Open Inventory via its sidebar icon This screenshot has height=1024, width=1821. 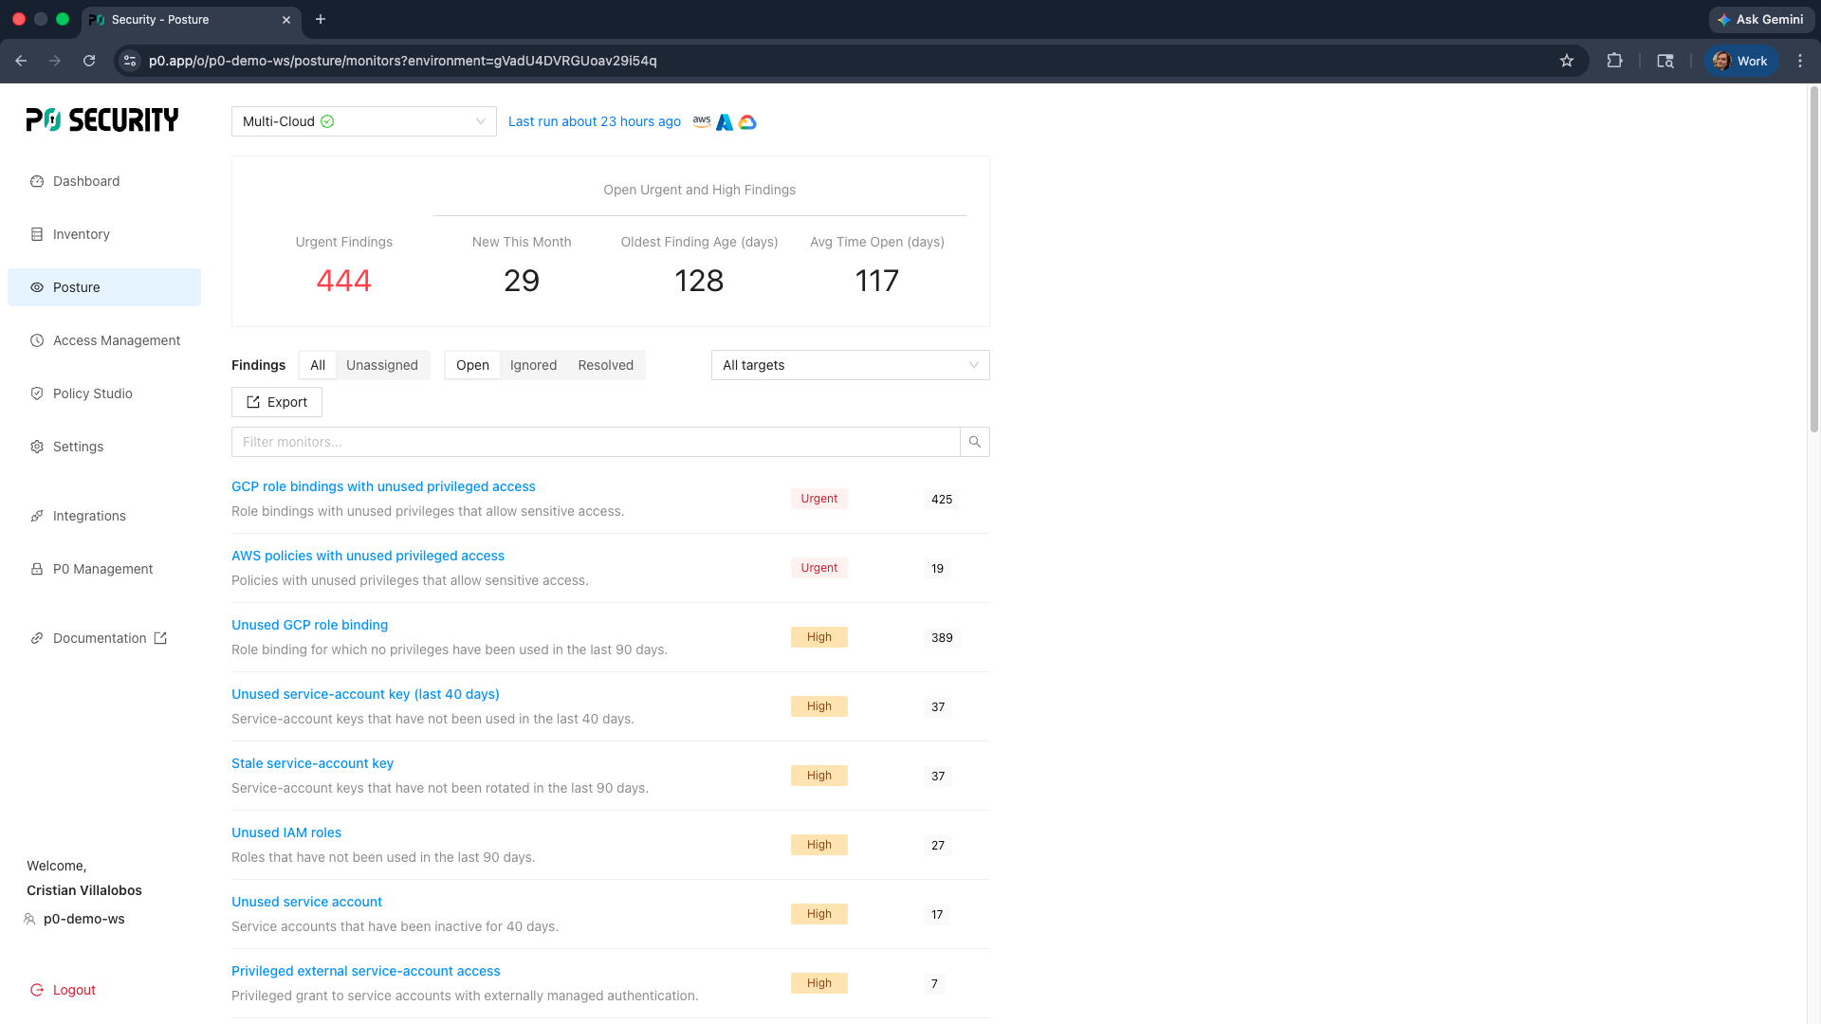pyautogui.click(x=37, y=234)
